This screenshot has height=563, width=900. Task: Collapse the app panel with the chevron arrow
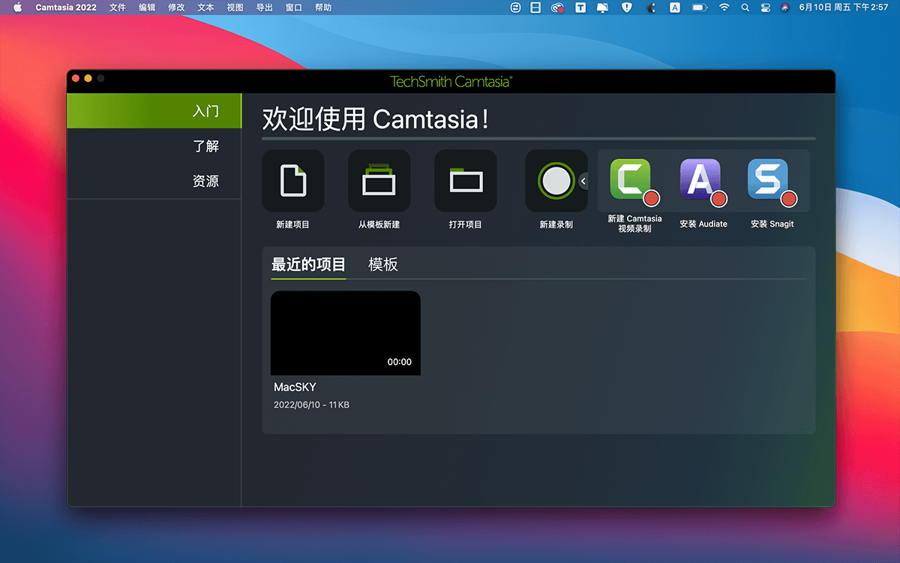583,181
